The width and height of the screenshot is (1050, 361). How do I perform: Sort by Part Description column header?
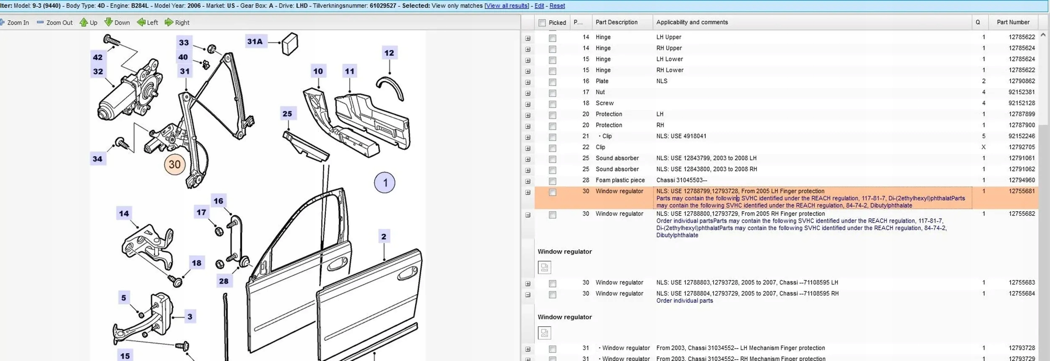[616, 22]
